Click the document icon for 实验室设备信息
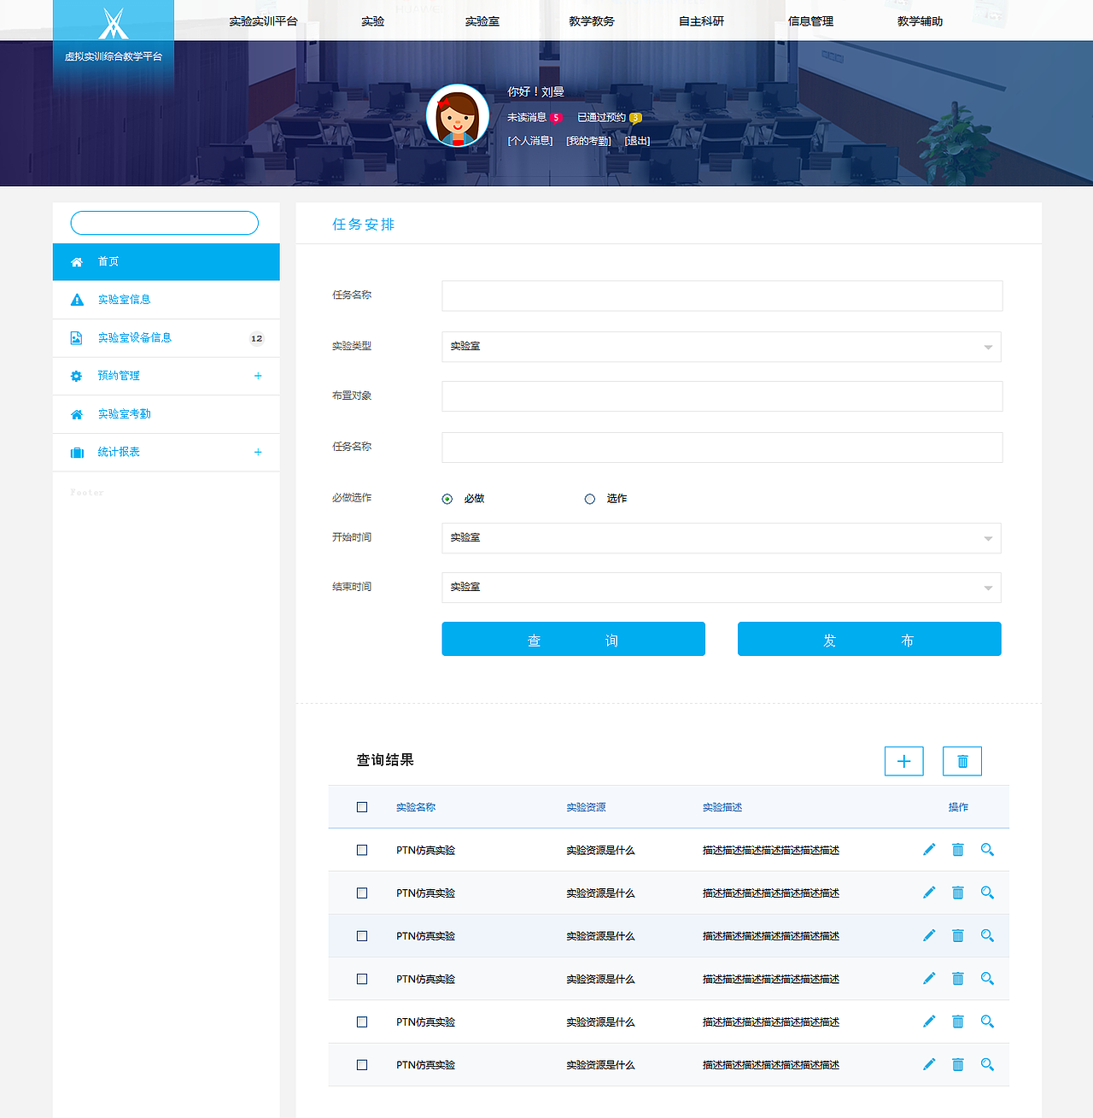The image size is (1093, 1118). coord(76,338)
